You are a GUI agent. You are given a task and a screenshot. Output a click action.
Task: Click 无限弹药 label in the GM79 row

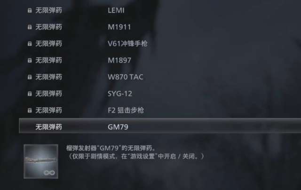49,127
